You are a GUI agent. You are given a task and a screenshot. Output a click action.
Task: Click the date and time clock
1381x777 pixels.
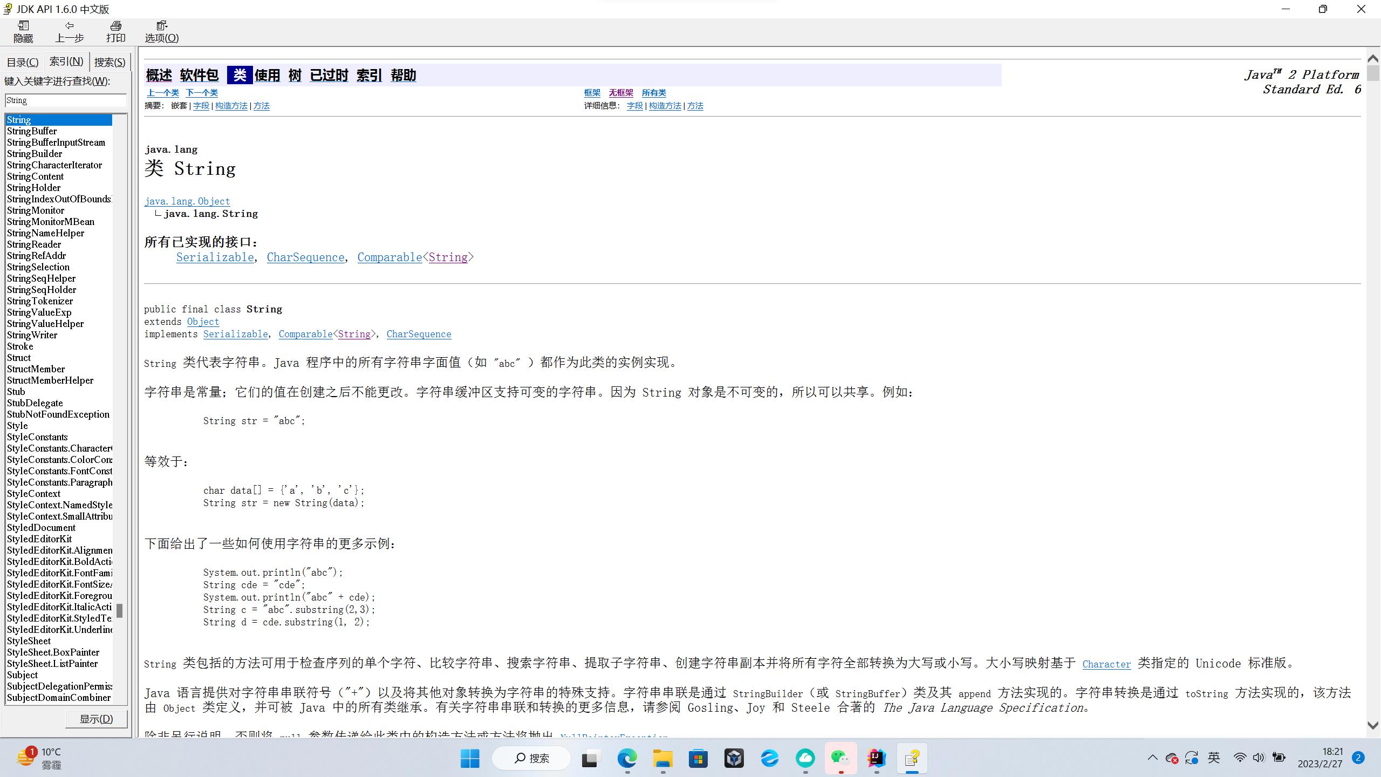1320,758
